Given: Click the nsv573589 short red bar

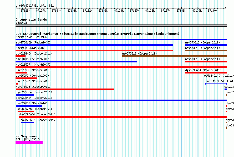Looking at the screenshot, I should click(21, 73).
